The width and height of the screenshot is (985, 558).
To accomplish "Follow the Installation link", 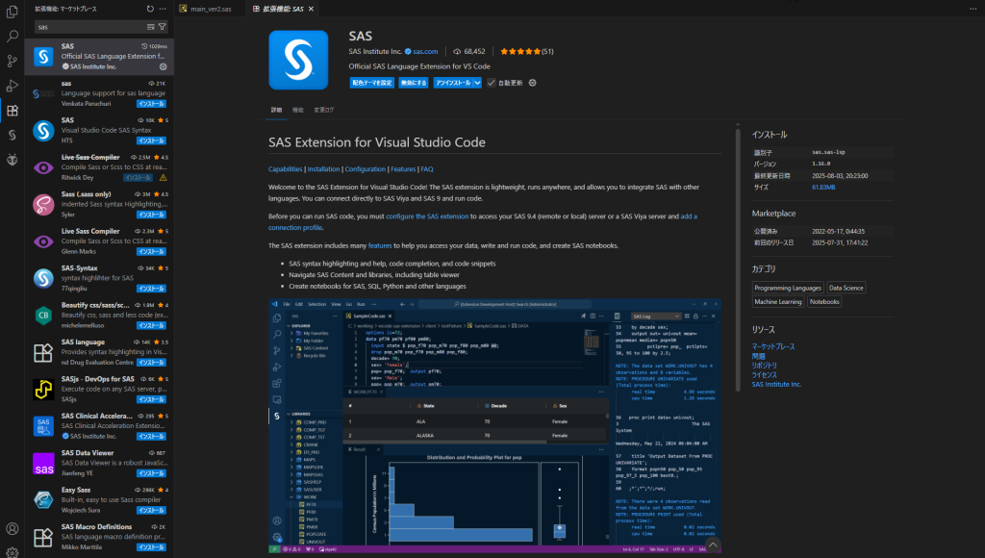I will (x=323, y=169).
